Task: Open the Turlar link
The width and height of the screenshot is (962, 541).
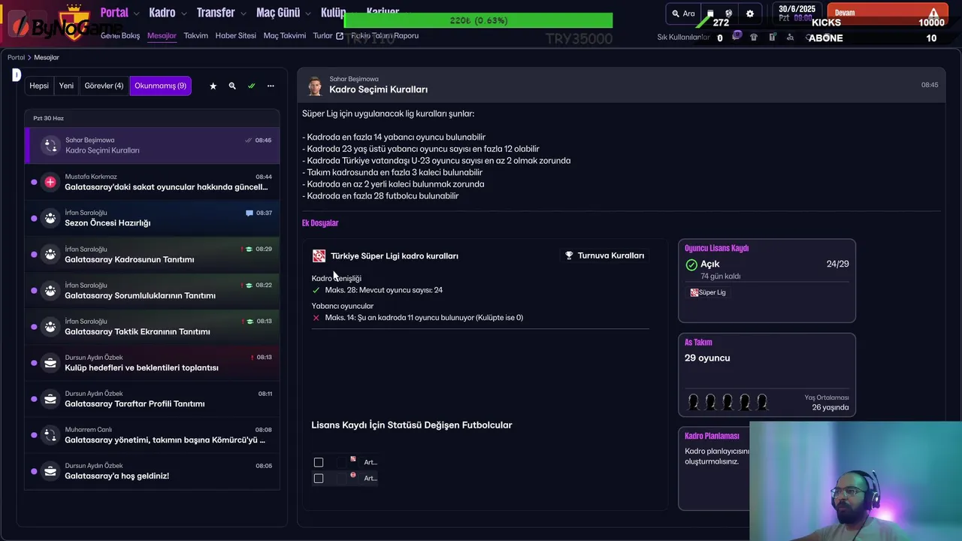Action: tap(323, 35)
